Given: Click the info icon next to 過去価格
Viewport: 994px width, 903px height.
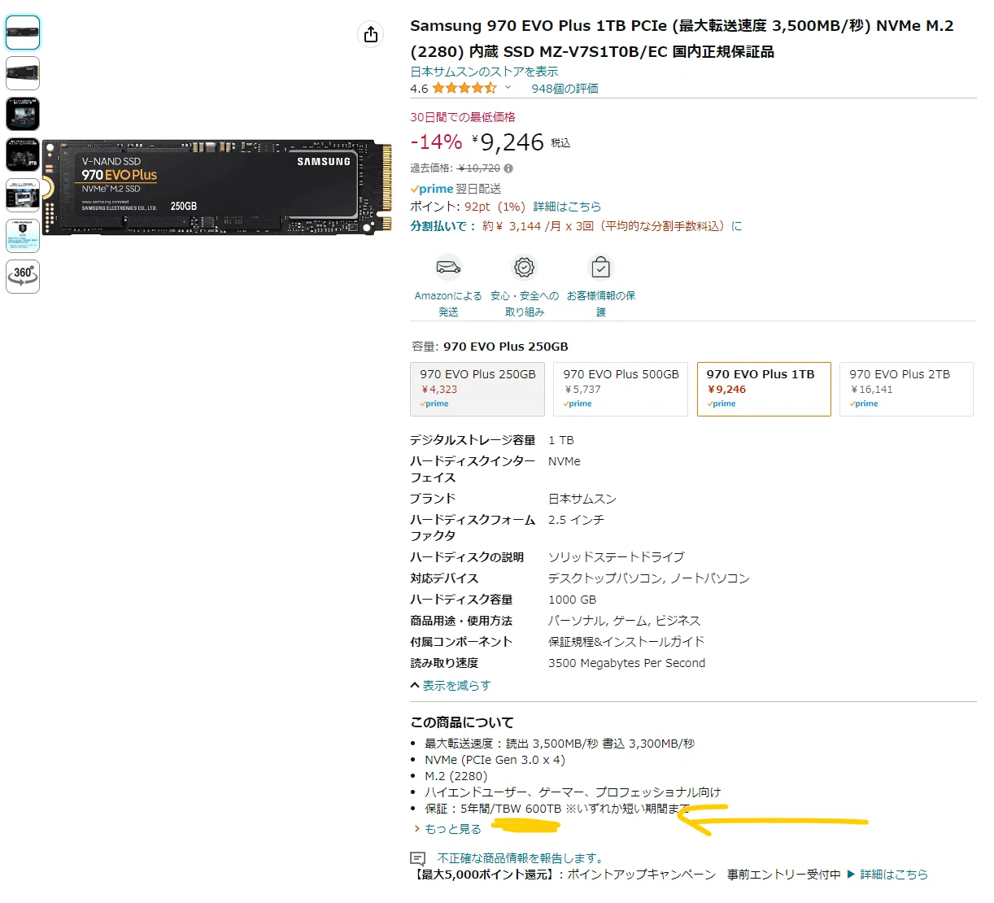Looking at the screenshot, I should (x=508, y=168).
